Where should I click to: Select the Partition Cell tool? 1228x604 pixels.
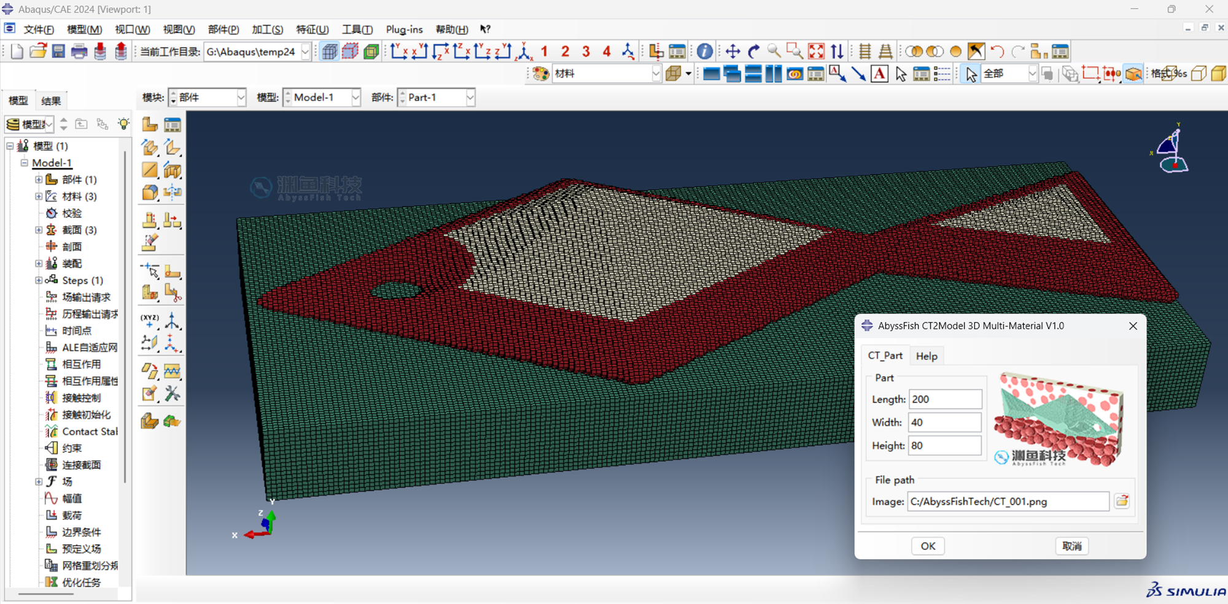[x=150, y=293]
